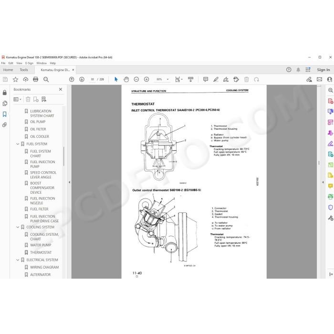The width and height of the screenshot is (334, 334).
Task: Click the Sign In link
Action: (x=323, y=70)
